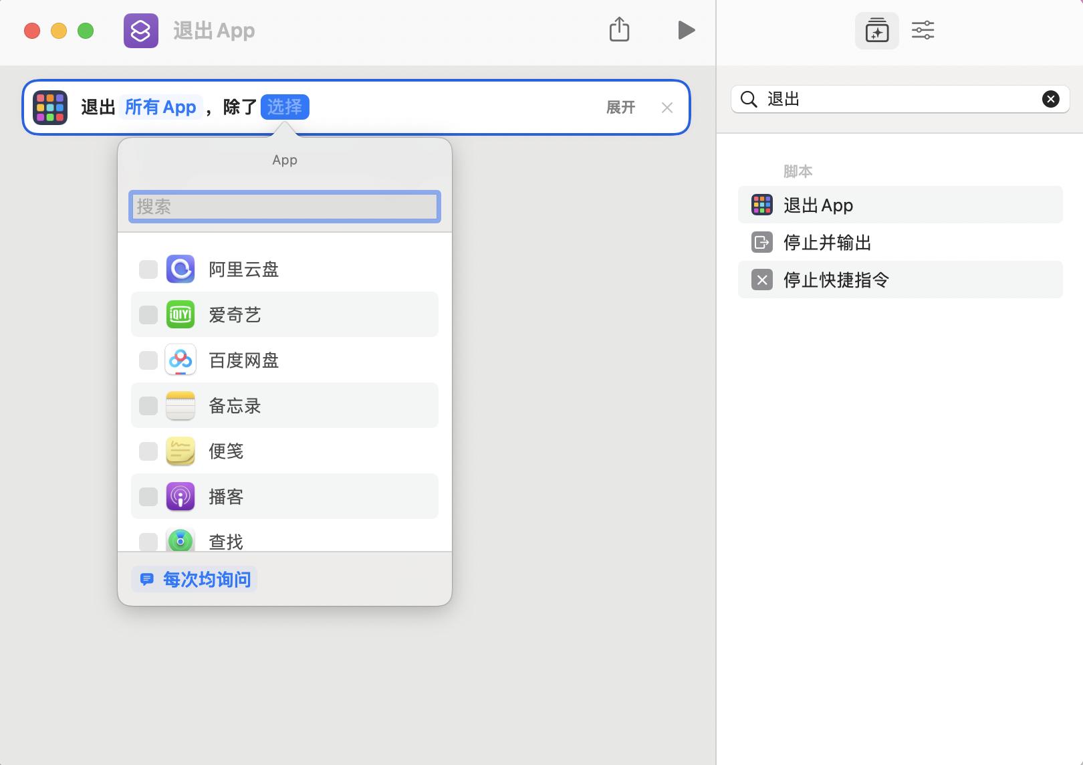Remove the action using the × control
The height and width of the screenshot is (765, 1083).
(x=667, y=107)
